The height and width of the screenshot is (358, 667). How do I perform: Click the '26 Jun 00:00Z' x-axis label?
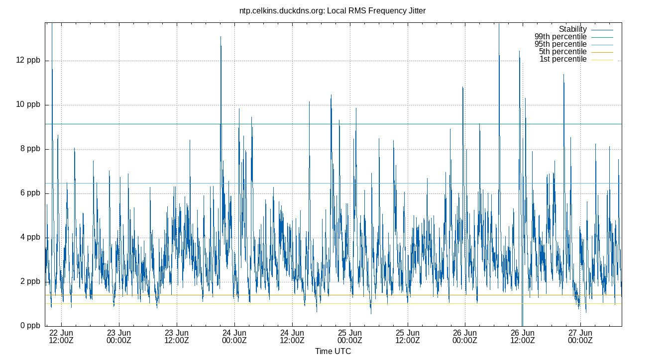(x=465, y=337)
